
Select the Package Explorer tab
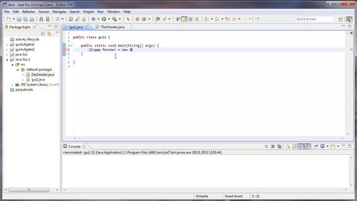pyautogui.click(x=20, y=27)
